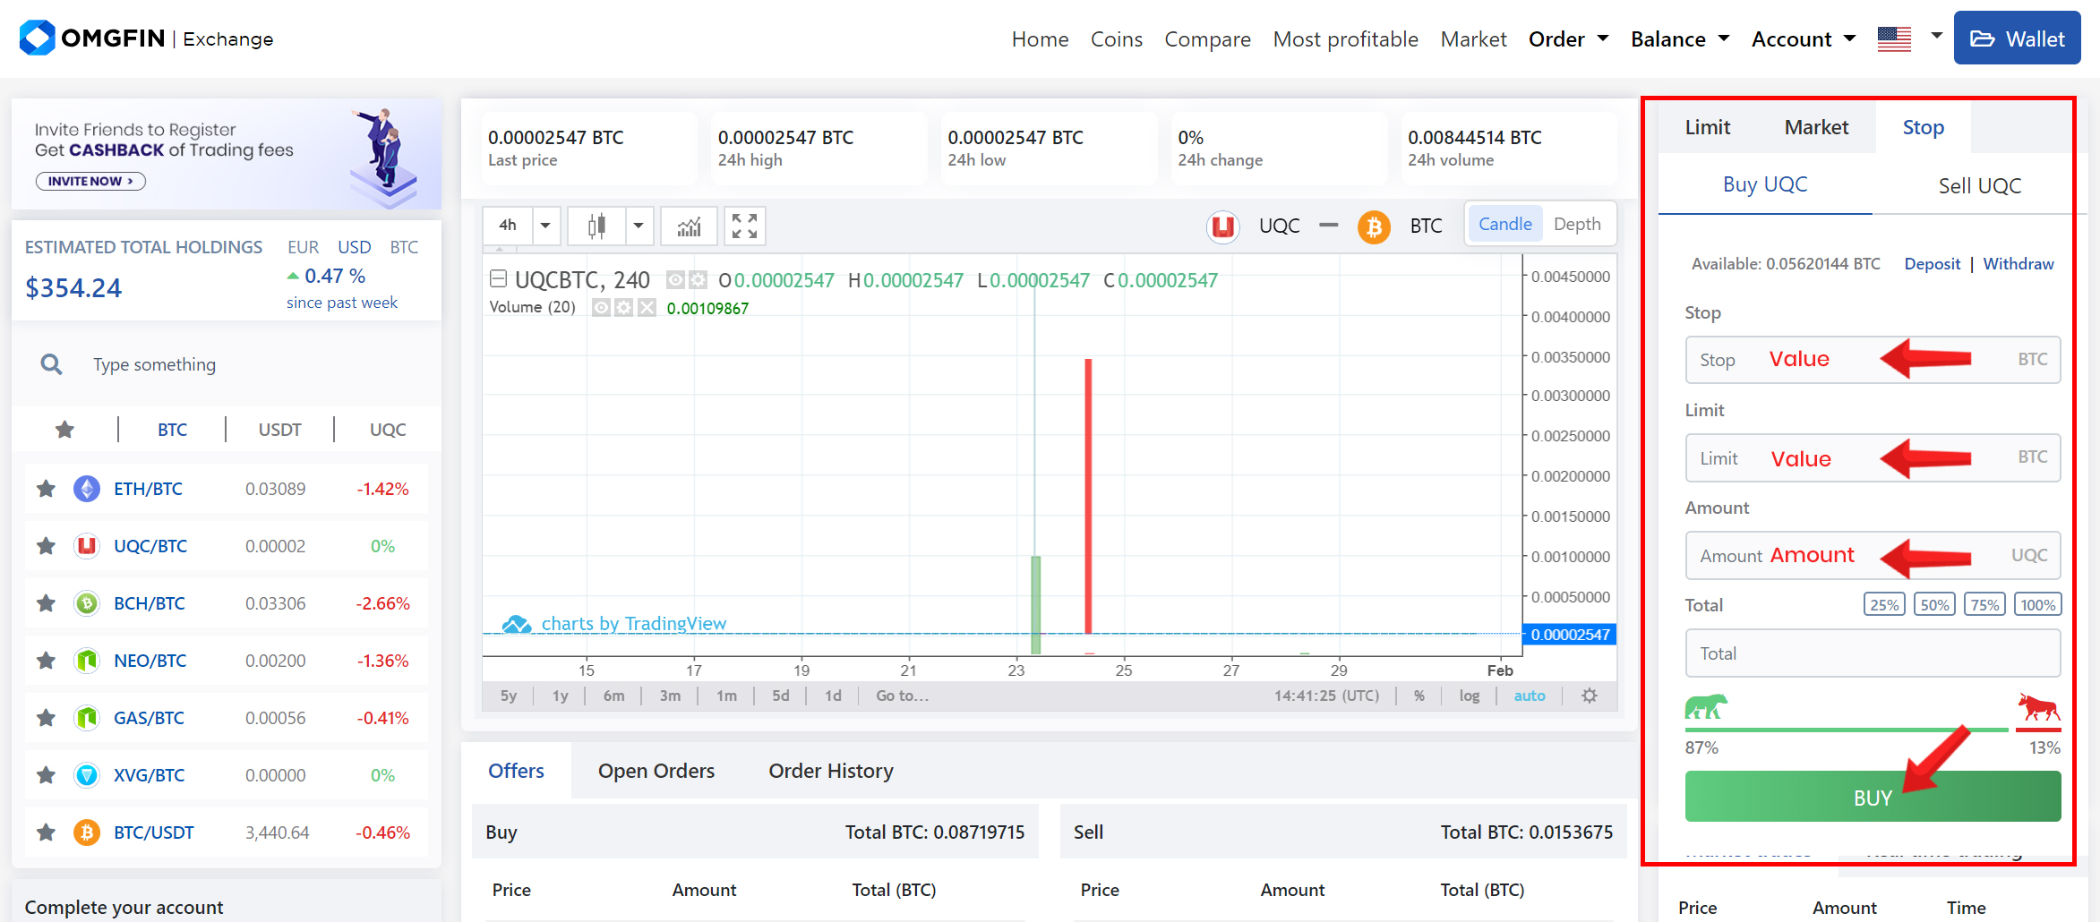Favorite XVG/BTC with its star
2100x922 pixels.
pyautogui.click(x=46, y=775)
